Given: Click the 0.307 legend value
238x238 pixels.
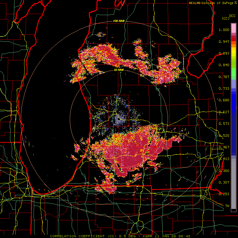Looking at the screenshot, I should point(224,182).
